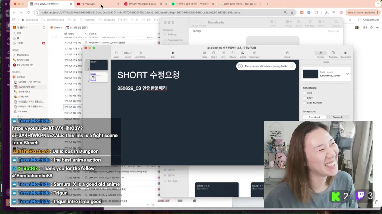Image resolution: width=382 pixels, height=214 pixels.
Task: Click the Media icon in Keynote toolbar
Action: click(x=243, y=53)
